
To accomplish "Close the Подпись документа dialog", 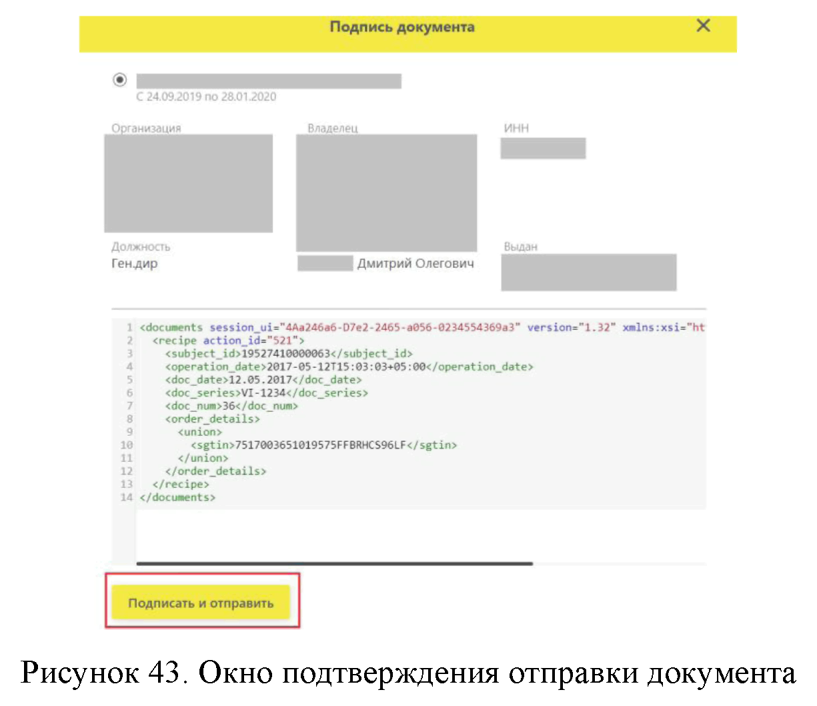I will coord(703,26).
